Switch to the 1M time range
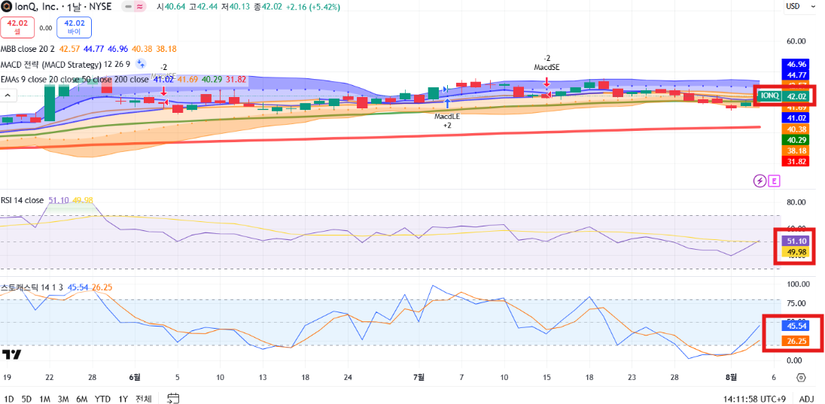 coord(44,399)
